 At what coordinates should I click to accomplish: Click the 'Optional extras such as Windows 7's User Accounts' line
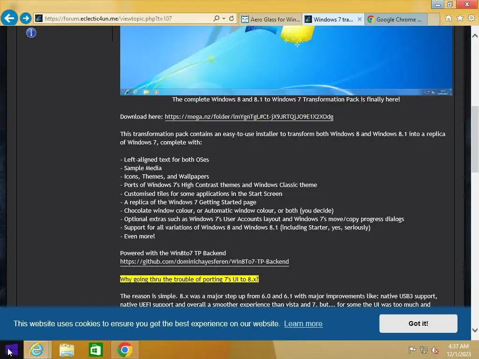coord(262,219)
